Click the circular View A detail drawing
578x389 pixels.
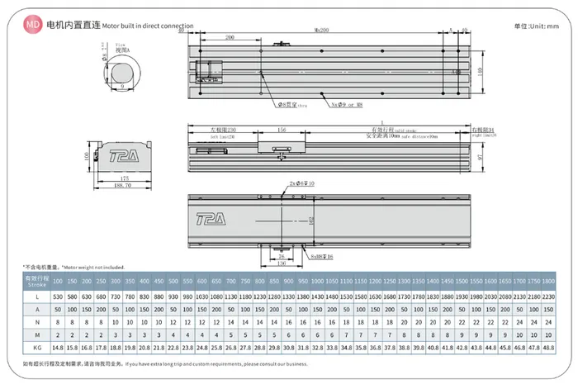(x=122, y=73)
